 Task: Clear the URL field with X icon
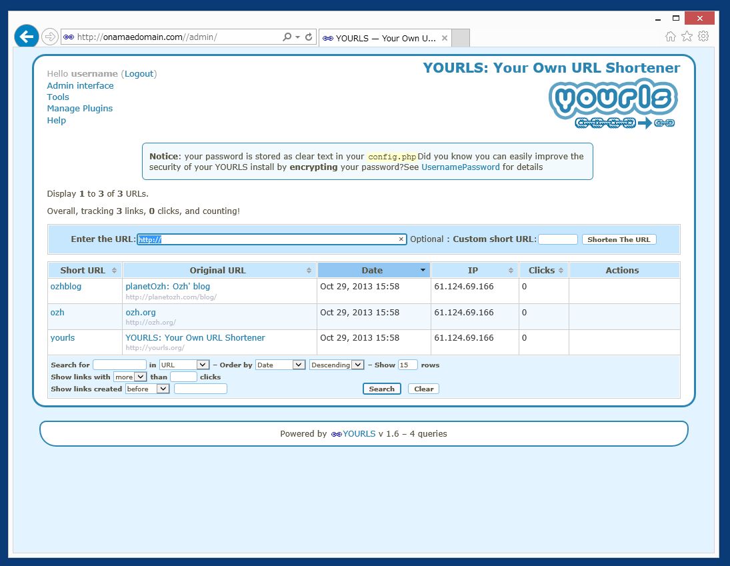[x=401, y=239]
